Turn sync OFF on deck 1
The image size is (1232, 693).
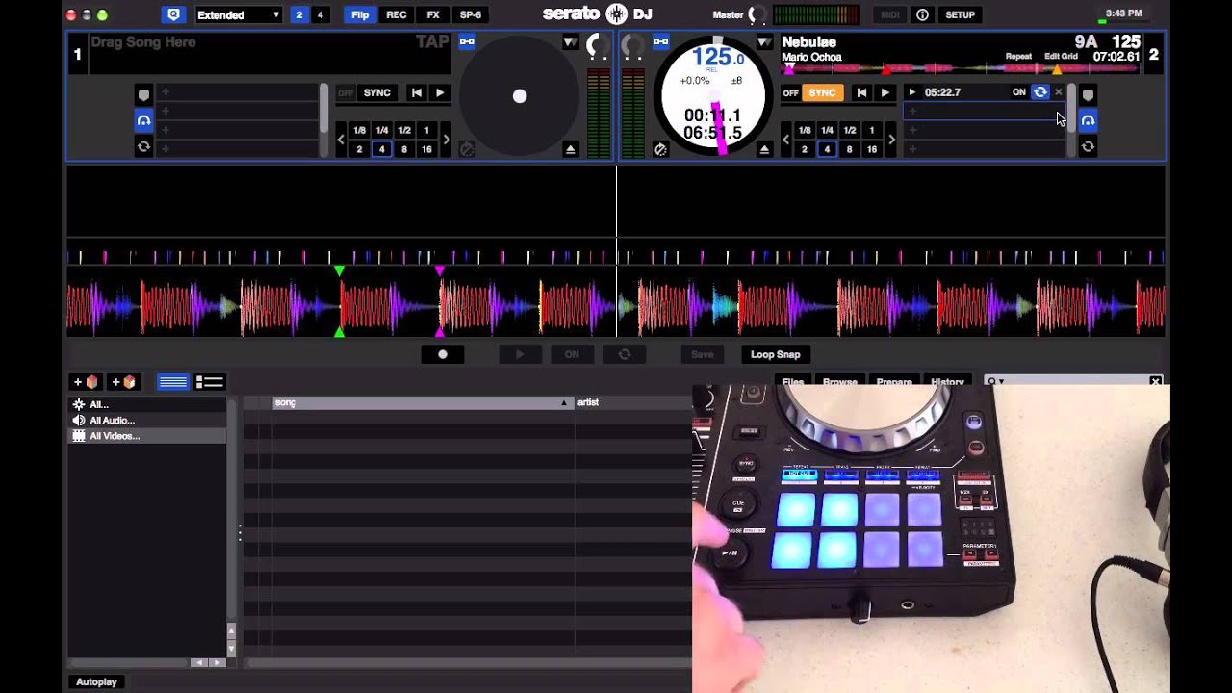coord(346,92)
